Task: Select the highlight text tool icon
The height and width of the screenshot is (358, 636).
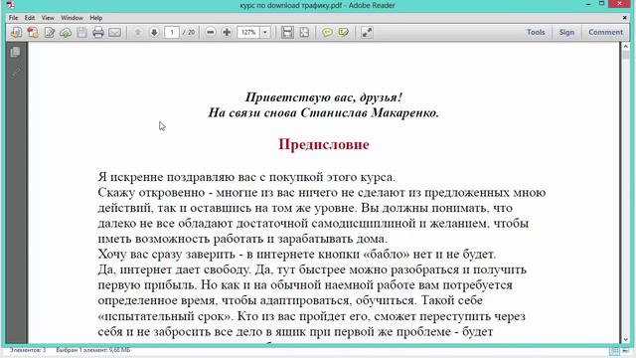Action: coord(343,32)
